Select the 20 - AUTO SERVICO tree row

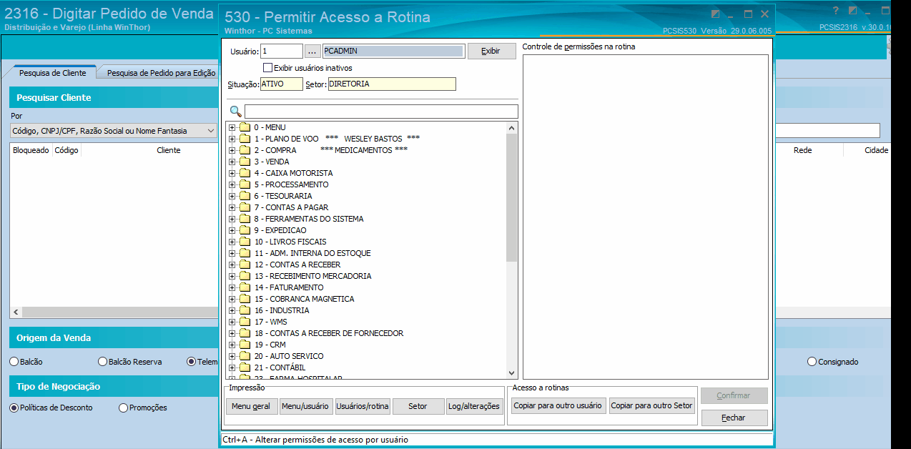tap(289, 356)
